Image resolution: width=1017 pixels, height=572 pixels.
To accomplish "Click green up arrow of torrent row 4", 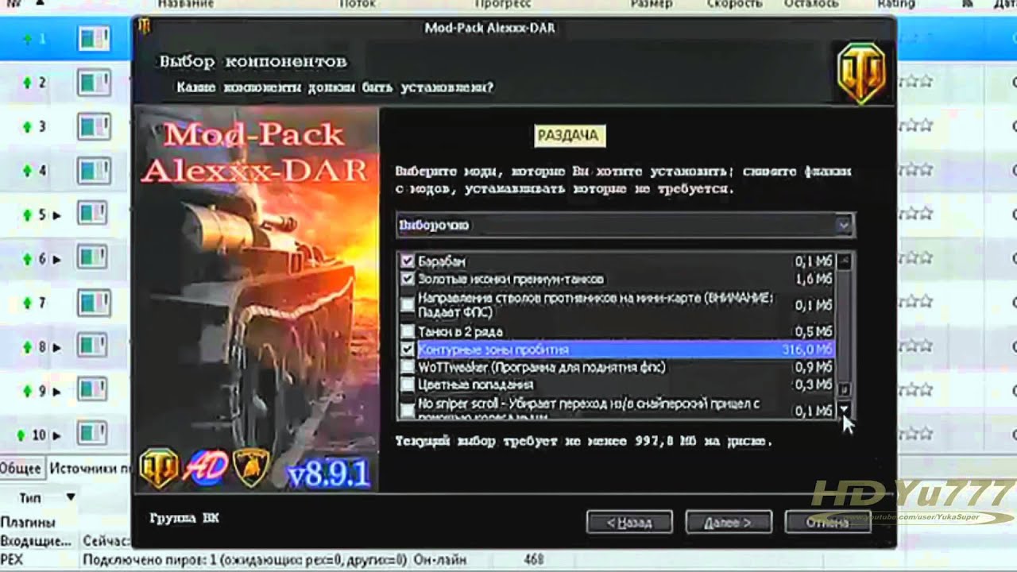I will pyautogui.click(x=27, y=170).
